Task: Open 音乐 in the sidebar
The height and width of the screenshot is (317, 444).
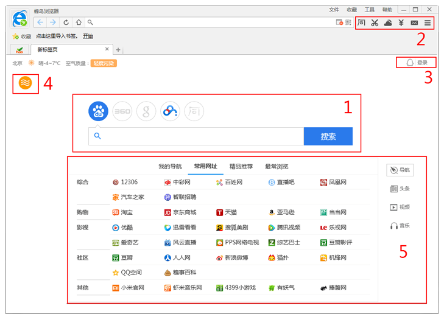Action: tap(400, 226)
